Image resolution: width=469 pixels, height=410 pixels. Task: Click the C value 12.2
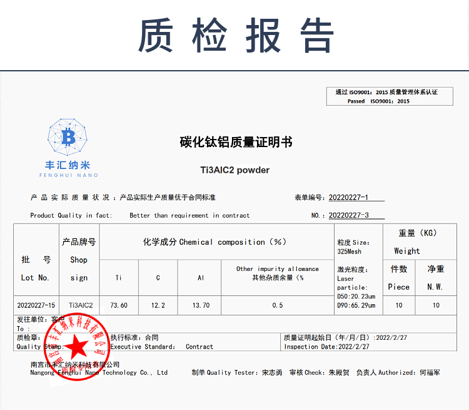click(x=158, y=305)
